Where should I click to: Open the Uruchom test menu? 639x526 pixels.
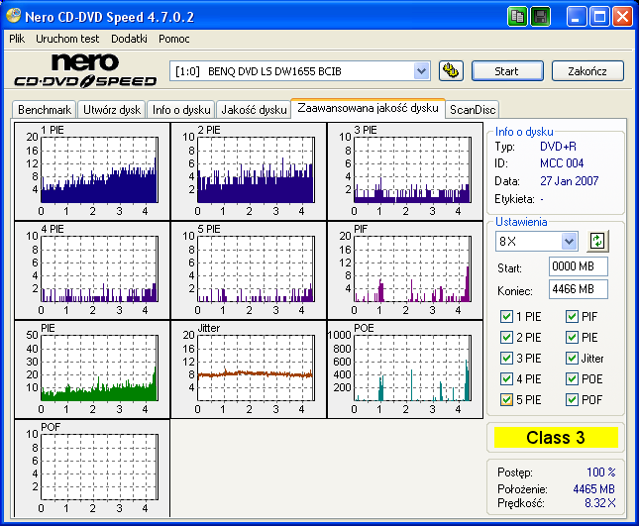point(67,39)
